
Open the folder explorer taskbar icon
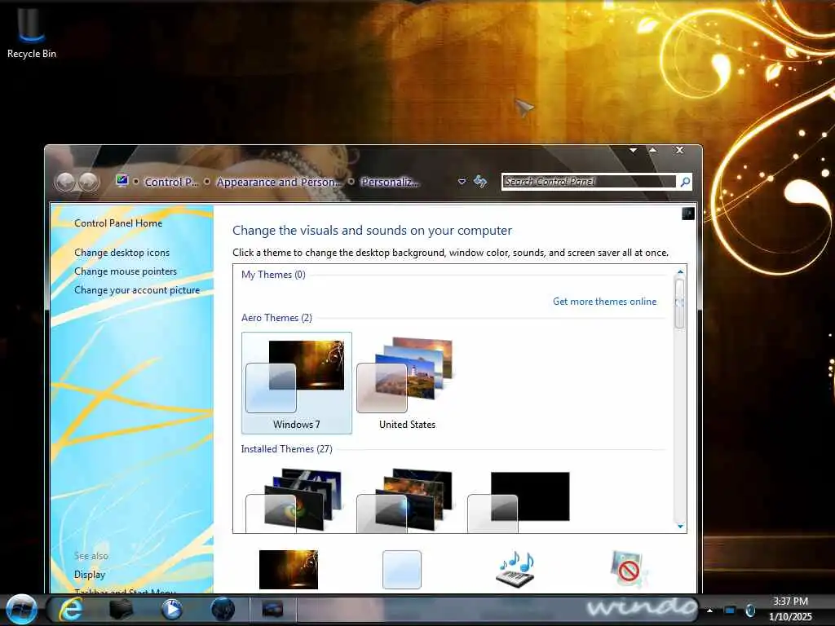121,610
